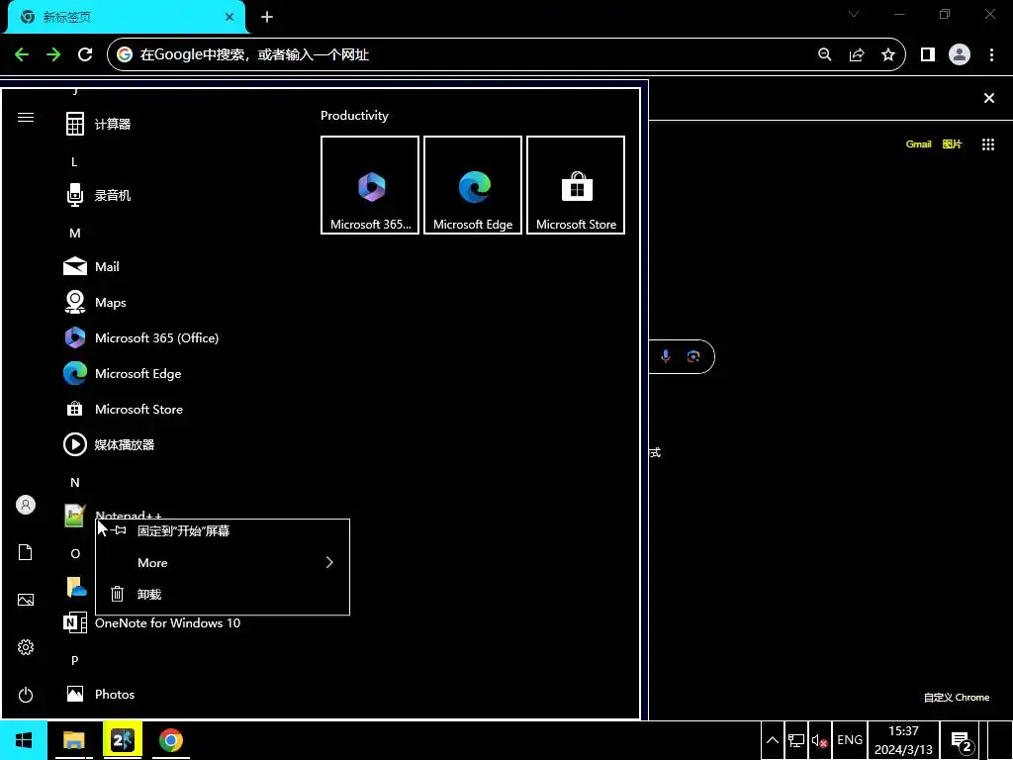1013x760 pixels.
Task: Jump to letter N group header
Action: pyautogui.click(x=75, y=482)
